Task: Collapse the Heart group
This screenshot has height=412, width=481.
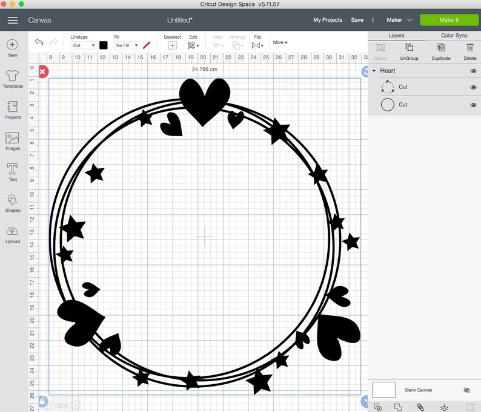Action: coord(374,71)
